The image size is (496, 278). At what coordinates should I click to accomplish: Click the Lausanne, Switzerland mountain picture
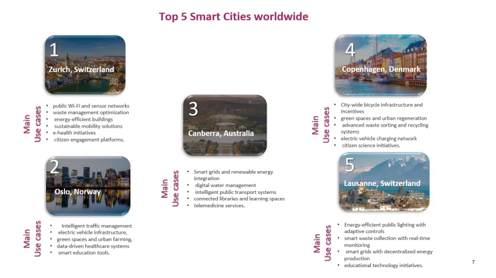384,182
